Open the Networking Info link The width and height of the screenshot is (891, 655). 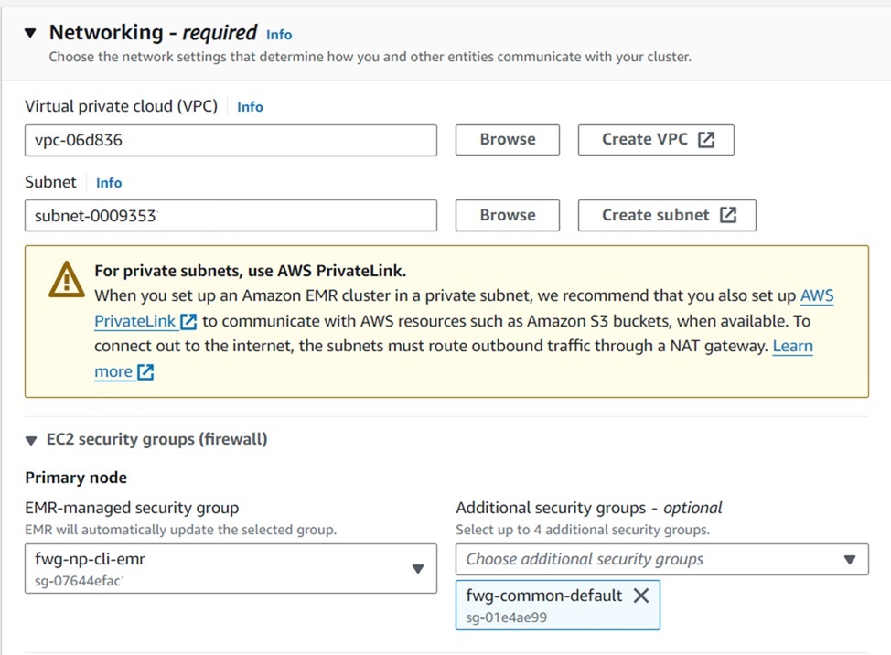point(279,35)
